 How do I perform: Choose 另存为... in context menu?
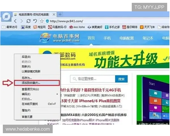coord(37,78)
